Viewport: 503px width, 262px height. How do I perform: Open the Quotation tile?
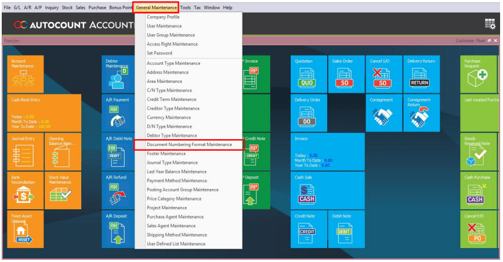(x=309, y=74)
